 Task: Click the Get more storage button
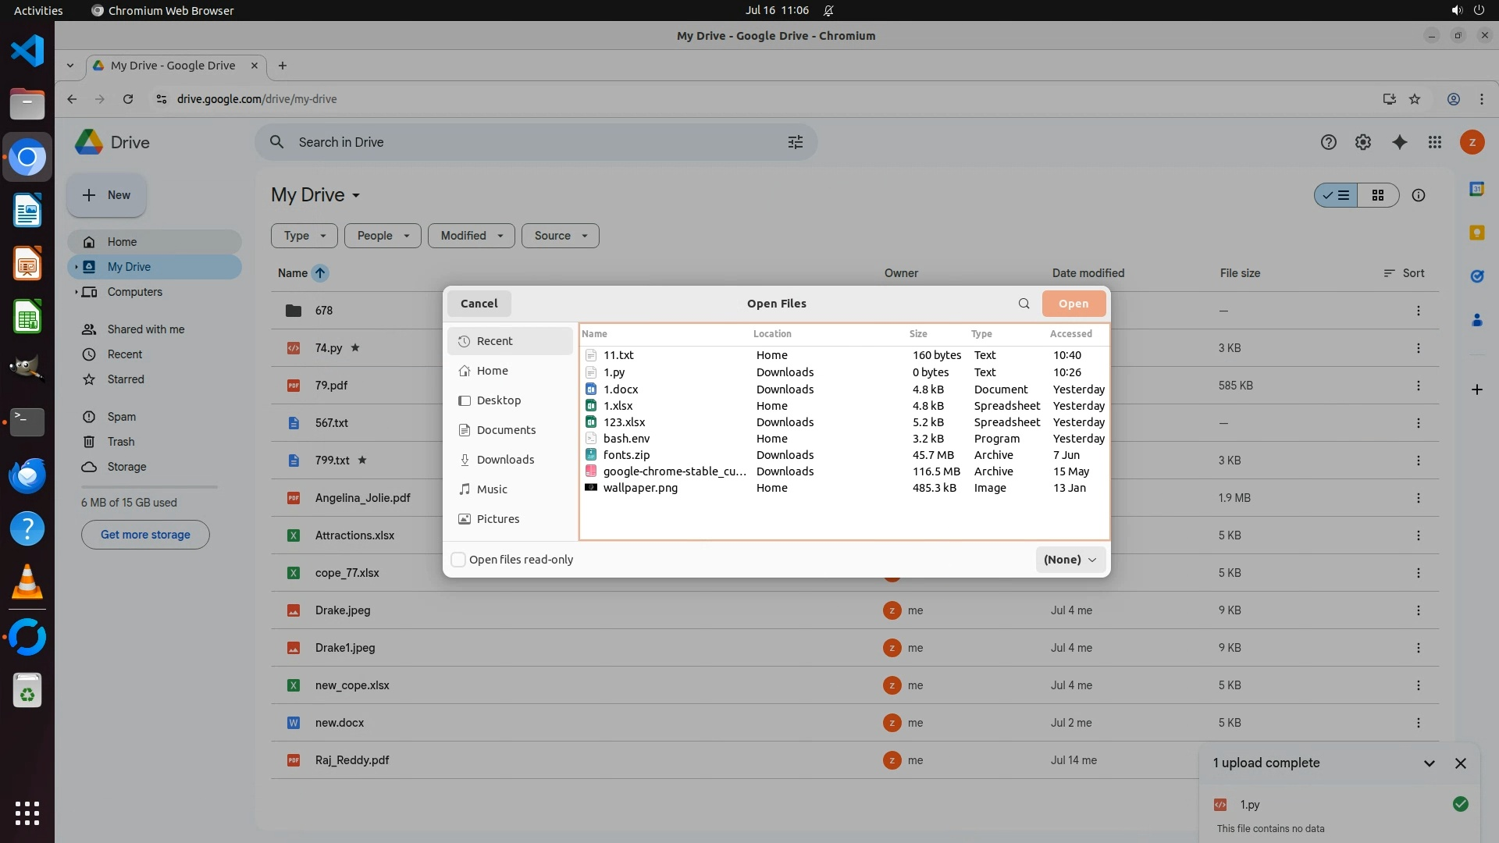pyautogui.click(x=145, y=535)
